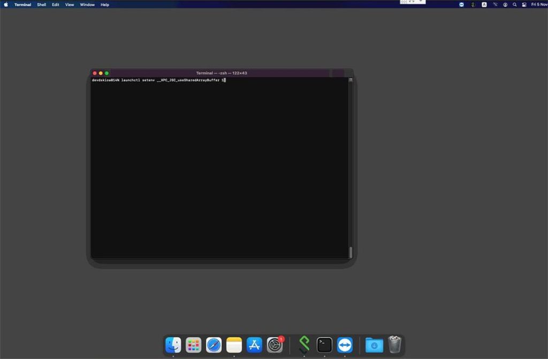The width and height of the screenshot is (548, 359).
Task: Click the Terminal icon in dock
Action: tap(324, 345)
